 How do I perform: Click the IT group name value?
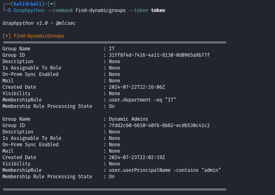(112, 49)
